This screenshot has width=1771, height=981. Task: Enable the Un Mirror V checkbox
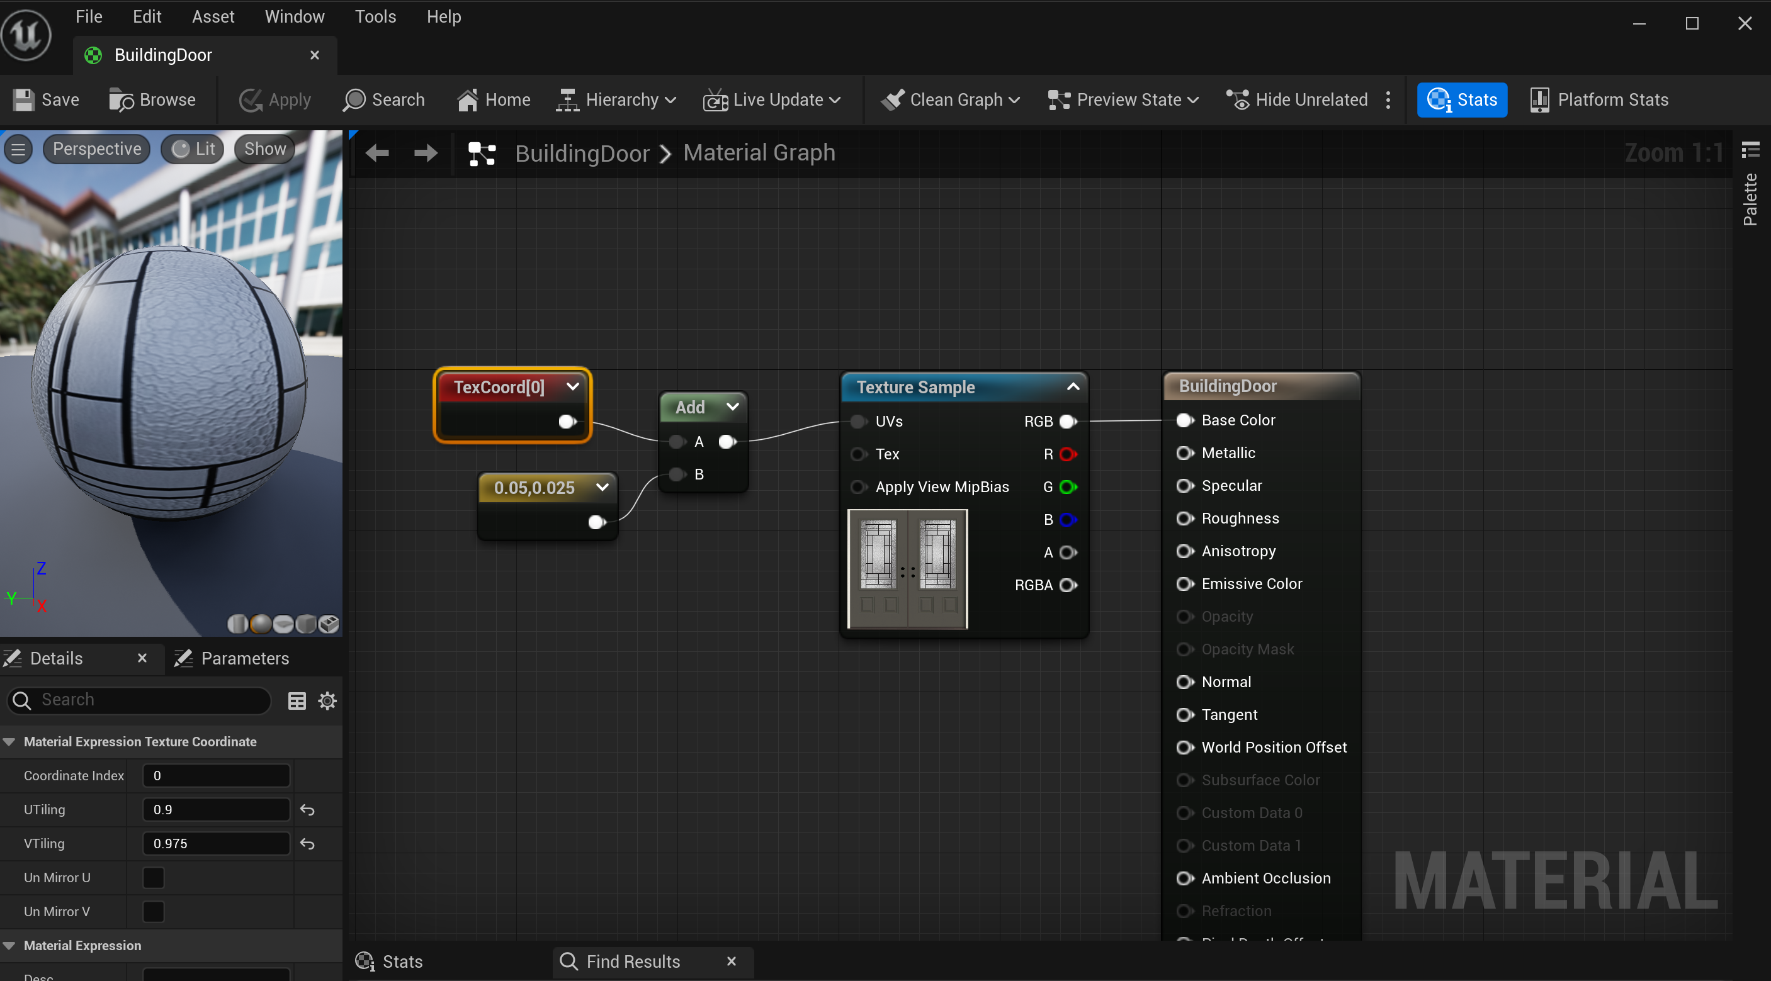154,912
